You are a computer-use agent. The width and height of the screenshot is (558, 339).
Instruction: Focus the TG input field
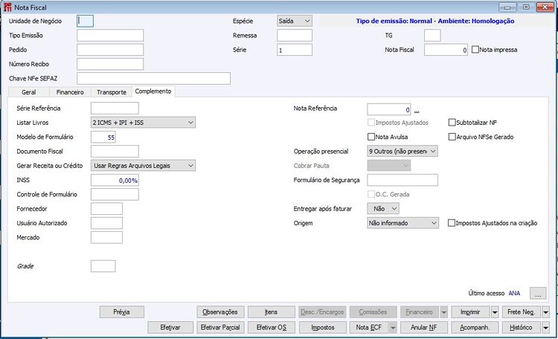coord(432,35)
